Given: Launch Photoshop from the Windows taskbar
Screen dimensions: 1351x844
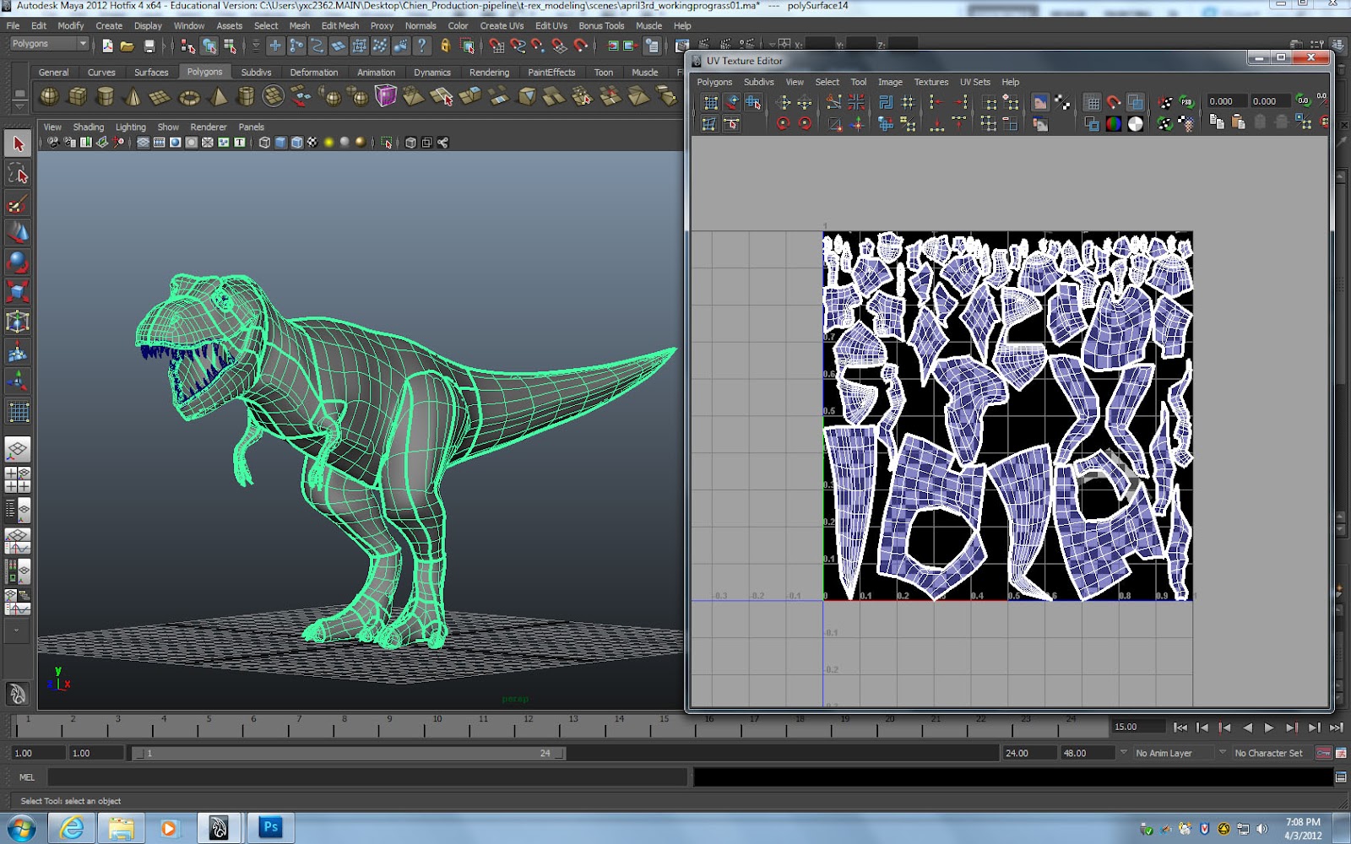Looking at the screenshot, I should [x=270, y=826].
